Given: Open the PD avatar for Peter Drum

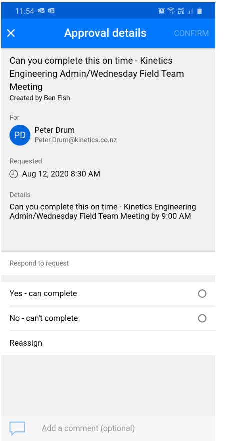Looking at the screenshot, I should click(20, 135).
